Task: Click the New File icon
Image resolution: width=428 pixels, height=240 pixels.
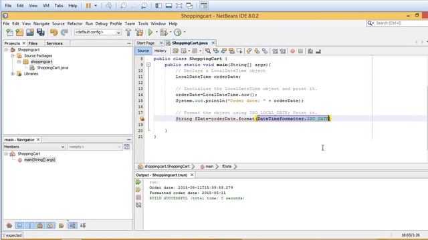Action: pyautogui.click(x=9, y=33)
